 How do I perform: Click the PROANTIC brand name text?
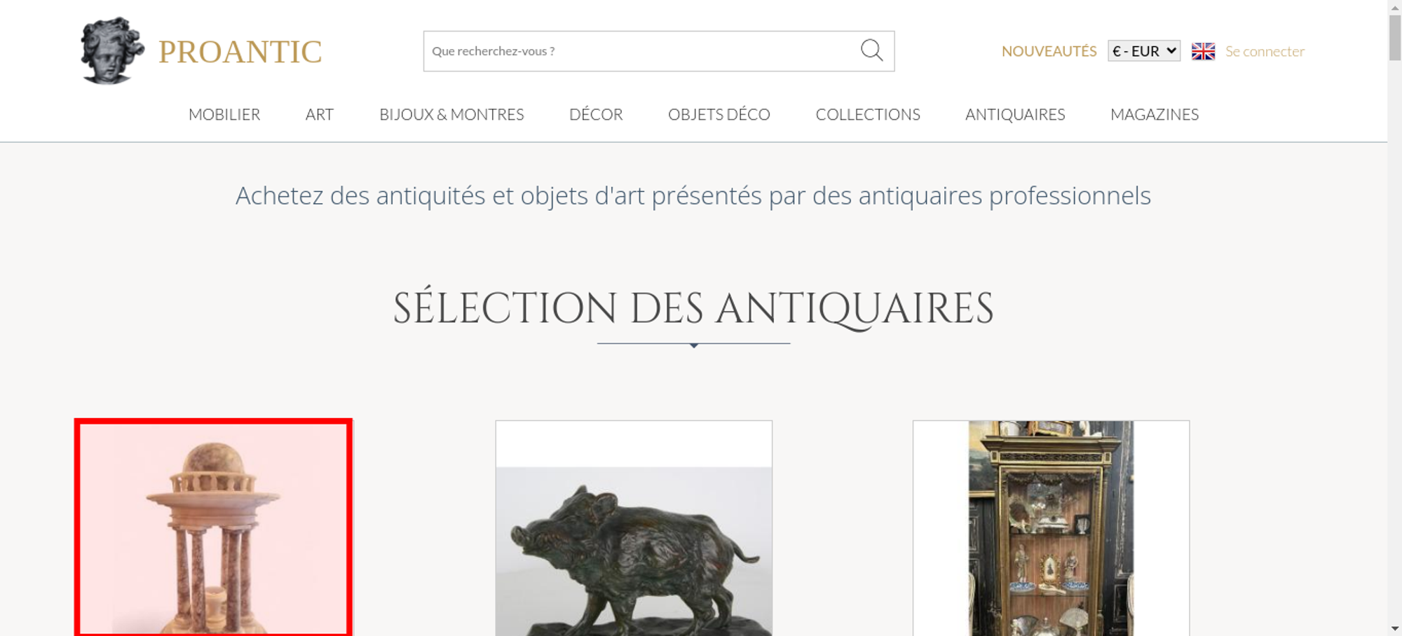click(x=240, y=52)
